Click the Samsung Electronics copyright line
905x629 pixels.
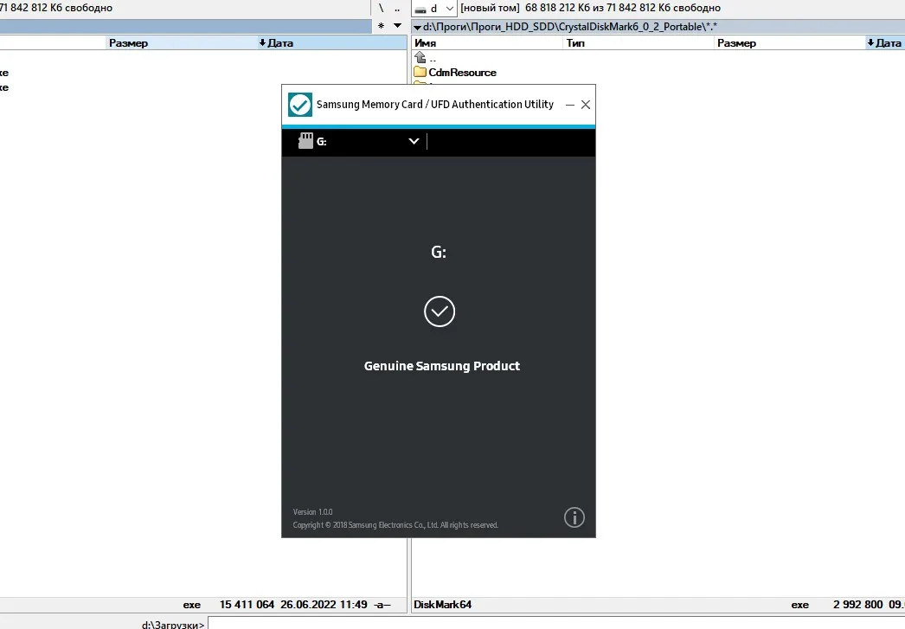[x=395, y=525]
